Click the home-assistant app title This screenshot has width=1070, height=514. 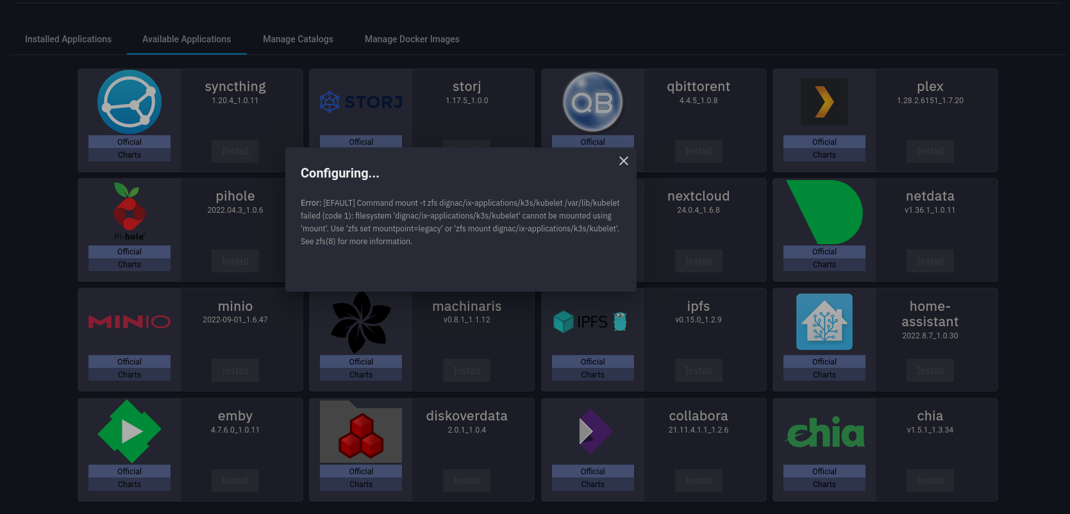(930, 314)
